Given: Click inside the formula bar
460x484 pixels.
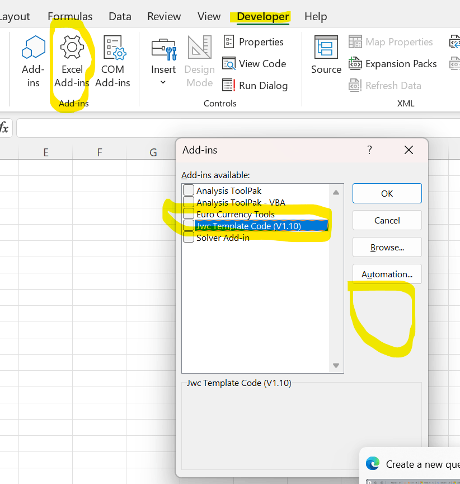Looking at the screenshot, I should (x=238, y=128).
